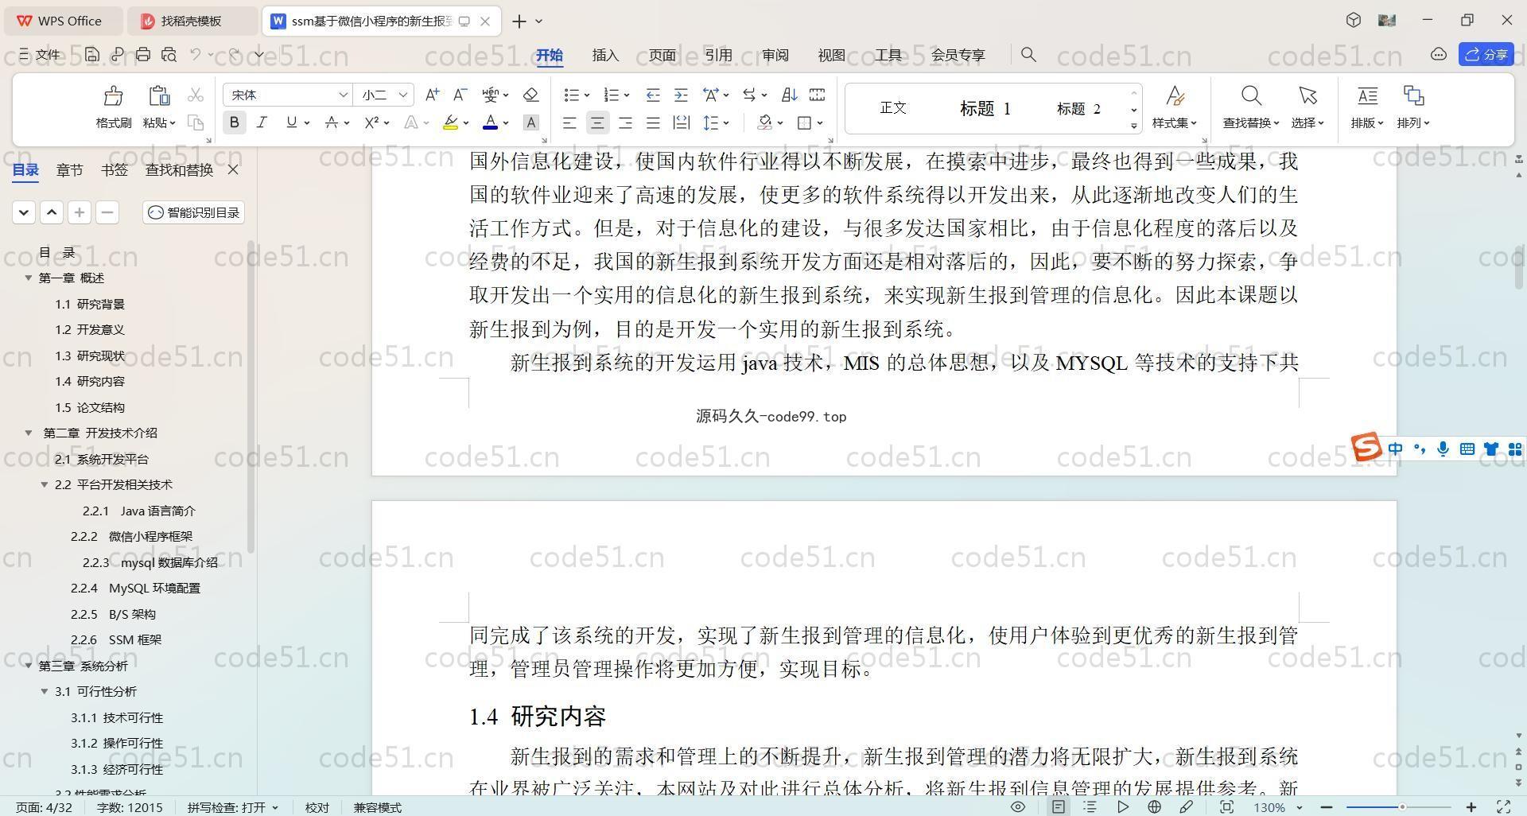Open the 引用 ribbon tab

click(x=718, y=55)
